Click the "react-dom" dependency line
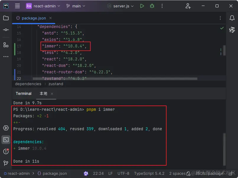The image size is (238, 178). tap(69, 66)
